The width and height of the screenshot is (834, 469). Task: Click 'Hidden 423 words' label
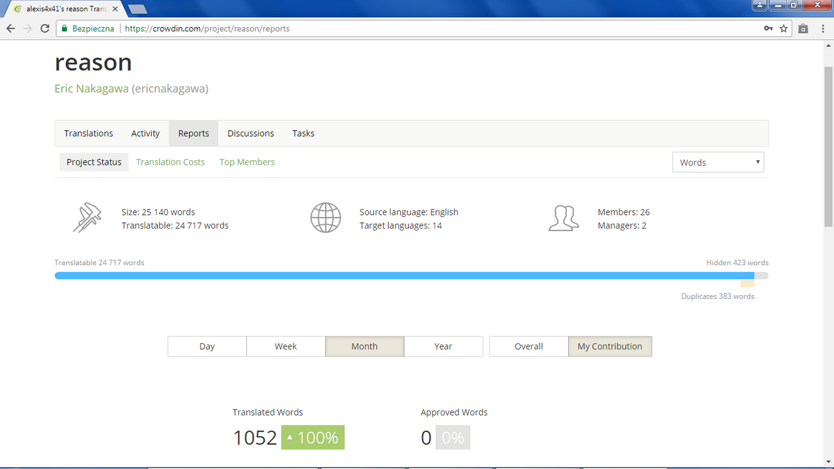(x=738, y=263)
